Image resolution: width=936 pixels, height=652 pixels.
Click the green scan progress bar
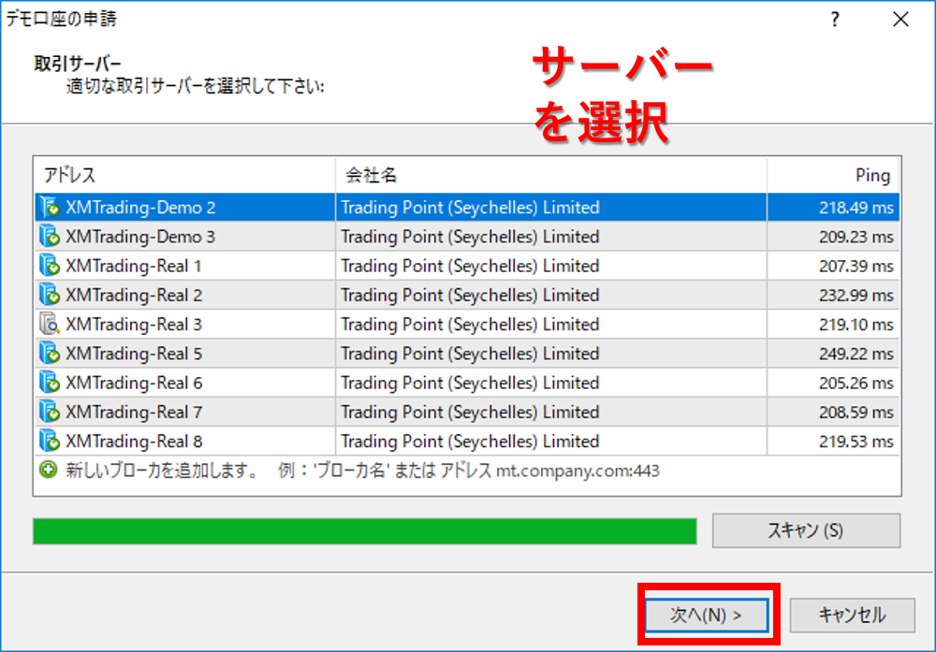click(x=364, y=530)
